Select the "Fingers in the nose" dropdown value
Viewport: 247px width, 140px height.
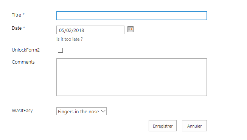click(78, 111)
